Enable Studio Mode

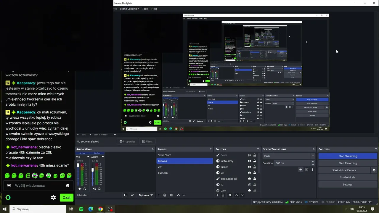pos(348,177)
